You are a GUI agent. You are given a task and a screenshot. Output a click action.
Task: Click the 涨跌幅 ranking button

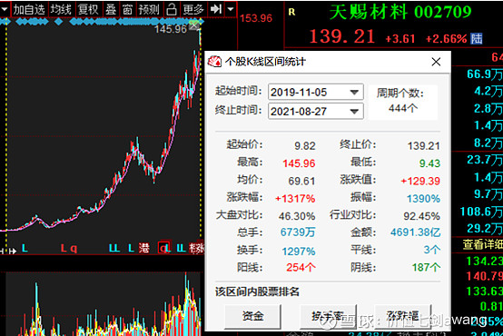point(402,316)
